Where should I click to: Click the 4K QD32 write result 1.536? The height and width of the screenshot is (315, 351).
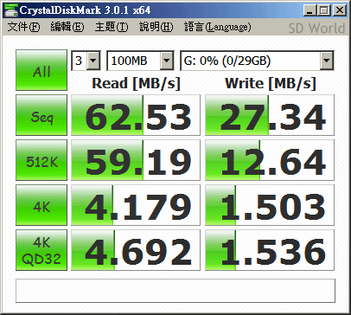[x=270, y=250]
